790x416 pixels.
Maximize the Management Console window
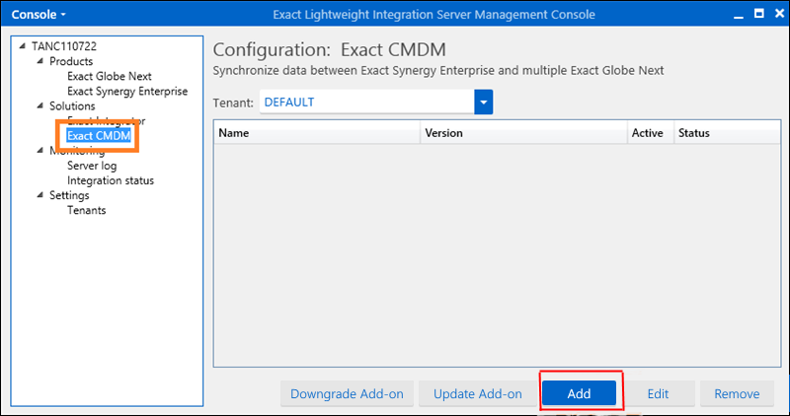[x=758, y=14]
